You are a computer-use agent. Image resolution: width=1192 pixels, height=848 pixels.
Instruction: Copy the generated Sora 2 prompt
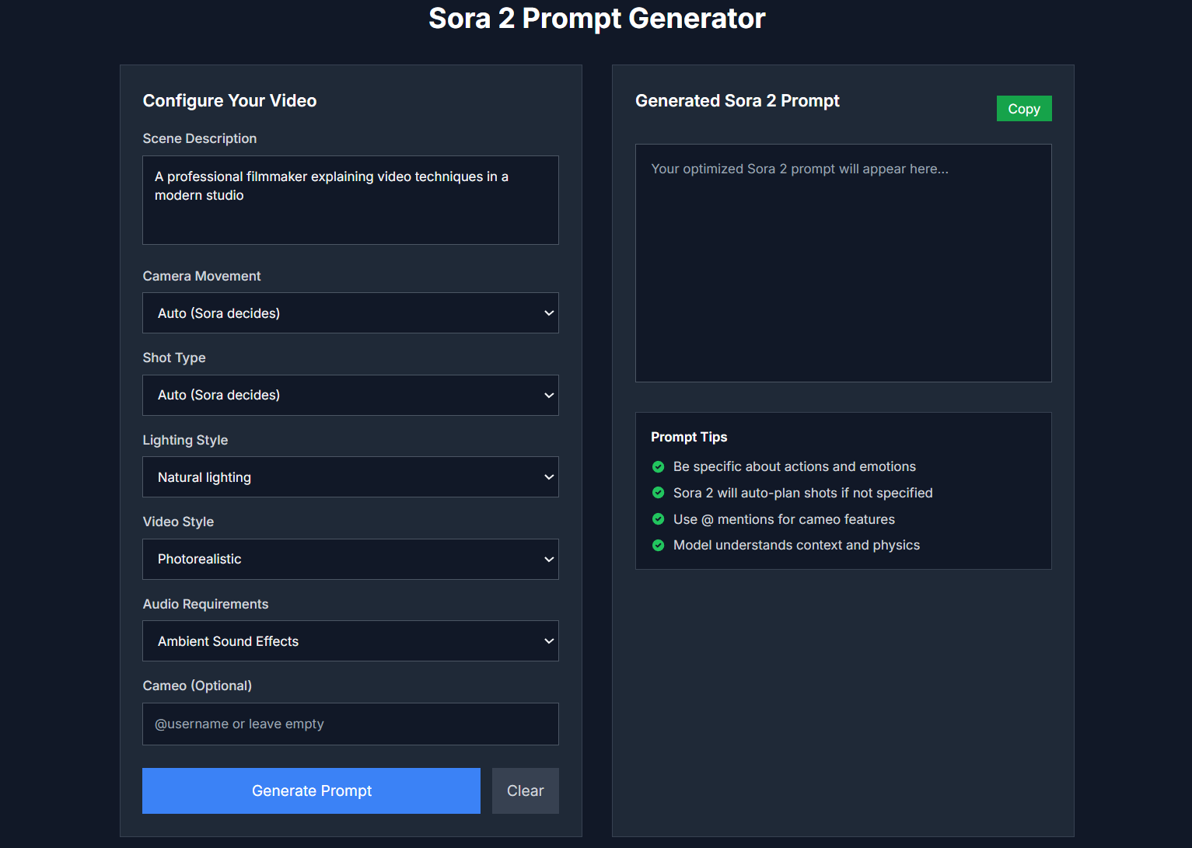(x=1024, y=109)
